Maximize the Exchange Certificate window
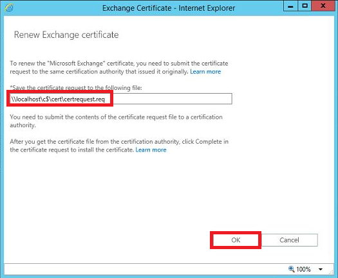The image size is (338, 278). 305,6
